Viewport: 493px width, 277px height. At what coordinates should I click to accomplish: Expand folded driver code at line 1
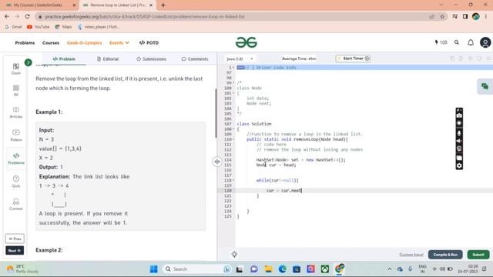coord(233,68)
